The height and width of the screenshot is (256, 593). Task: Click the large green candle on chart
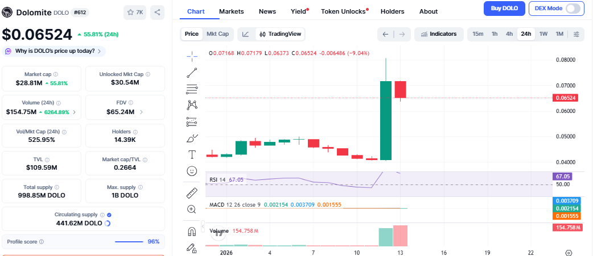coord(386,120)
